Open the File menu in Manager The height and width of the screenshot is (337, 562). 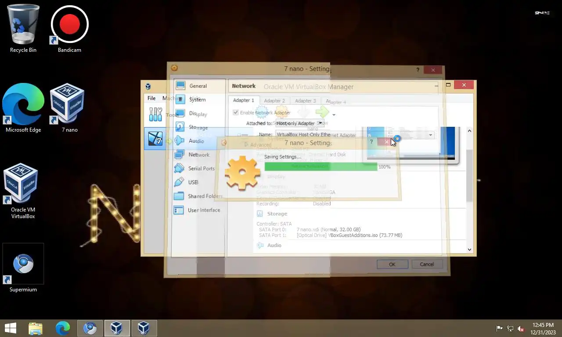(151, 98)
